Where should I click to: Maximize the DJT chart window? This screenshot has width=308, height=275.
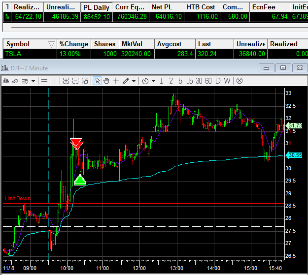(283, 68)
